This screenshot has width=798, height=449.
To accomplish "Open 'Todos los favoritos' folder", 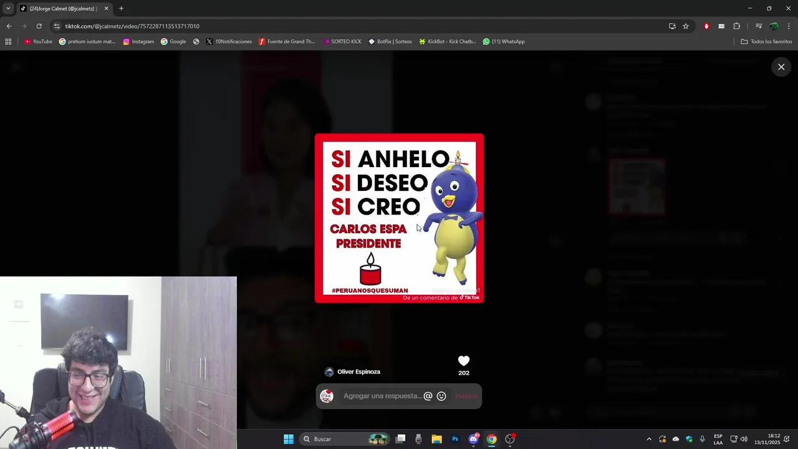I will (x=766, y=42).
